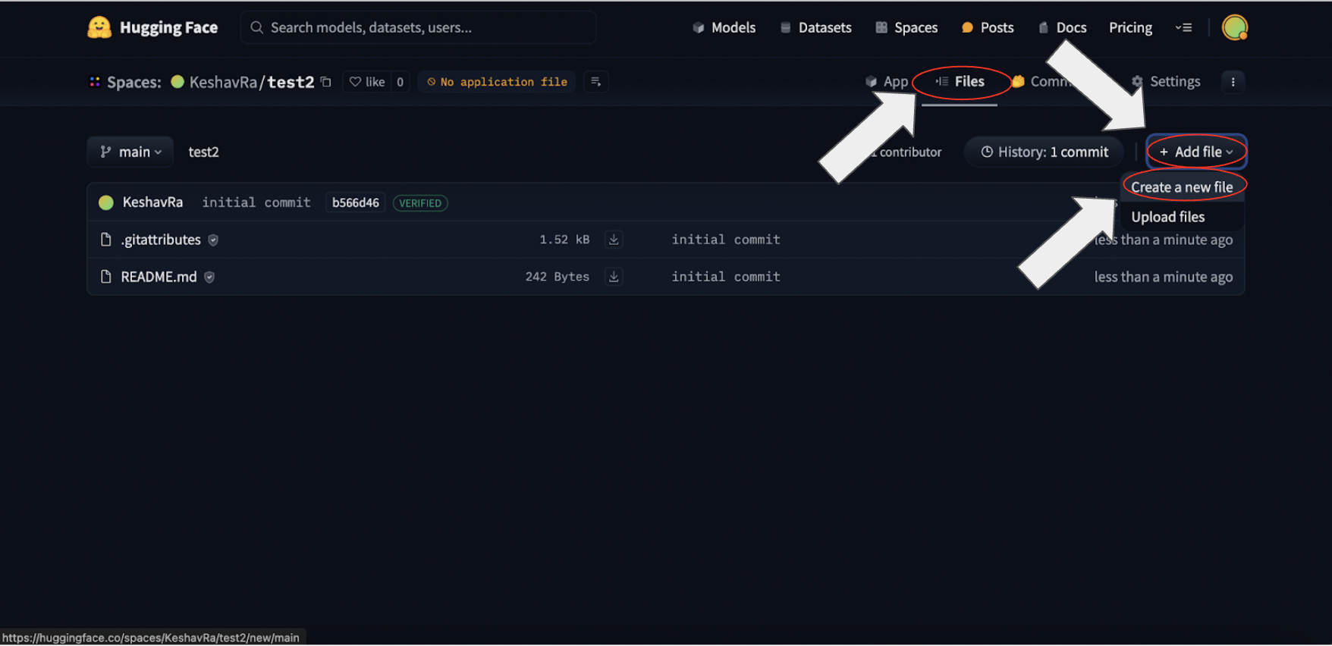
Task: Open commit b566d46 hash link
Action: click(355, 203)
